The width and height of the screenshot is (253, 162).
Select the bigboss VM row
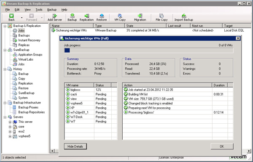pyautogui.click(x=91, y=90)
